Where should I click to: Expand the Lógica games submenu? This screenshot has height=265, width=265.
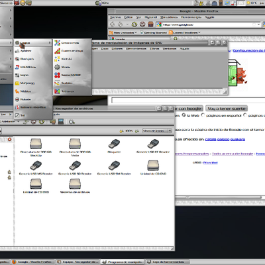(x=32, y=43)
